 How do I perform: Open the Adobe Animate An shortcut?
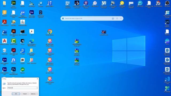(5, 60)
